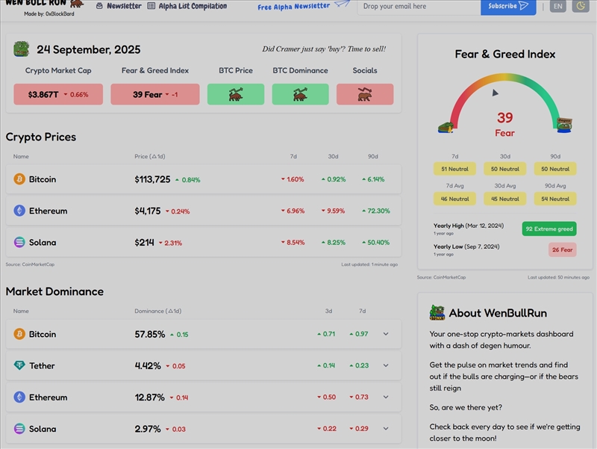Click the Solana icon in Crypto Prices

click(x=19, y=242)
